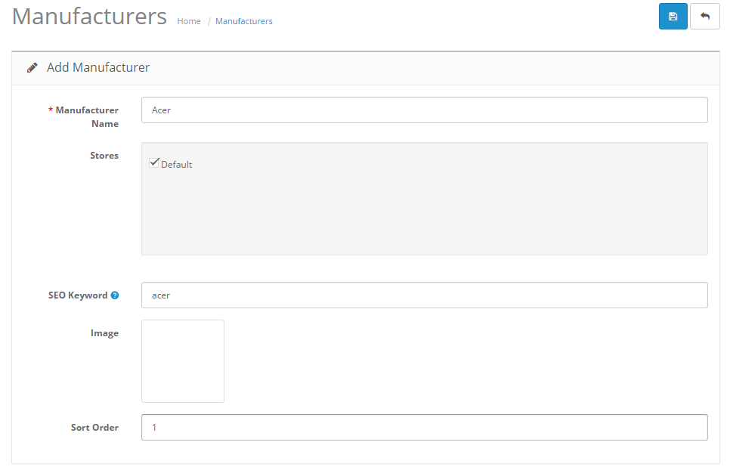Choose an image via the empty thumbnail
This screenshot has height=473, width=730.
point(183,361)
